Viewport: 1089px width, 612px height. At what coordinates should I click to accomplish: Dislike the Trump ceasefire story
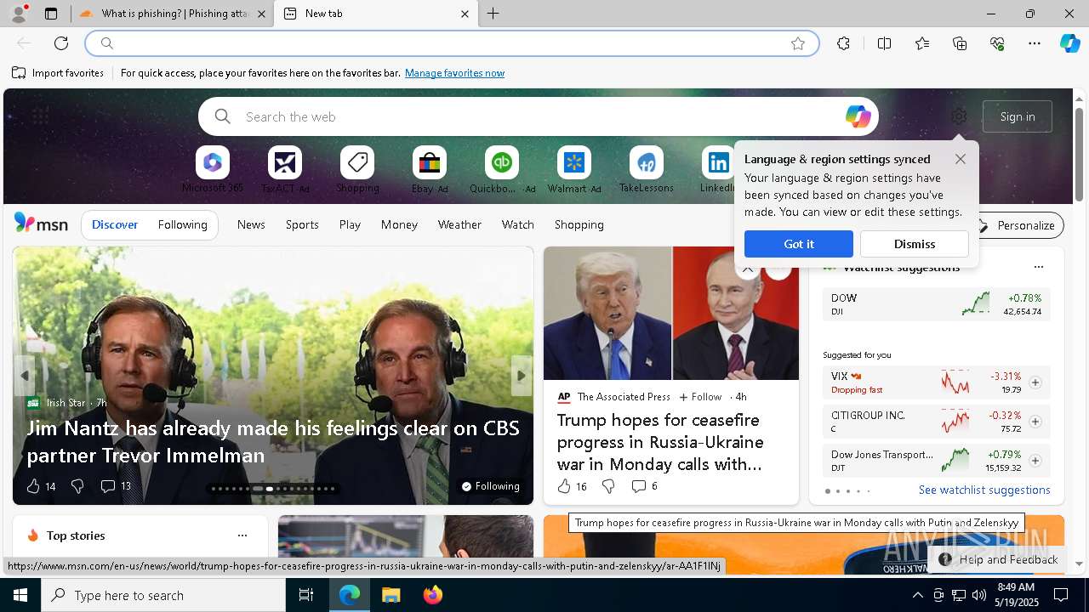[x=608, y=486]
